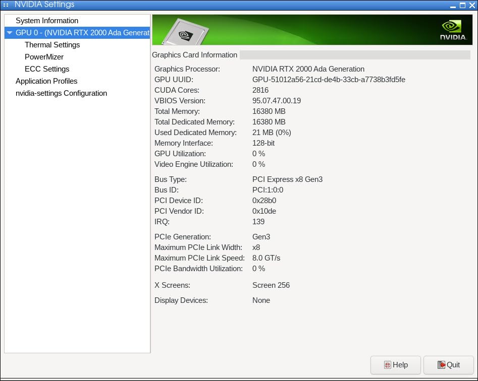The height and width of the screenshot is (381, 478).
Task: Click Bus ID value PCI:1:0:0
Action: 268,190
